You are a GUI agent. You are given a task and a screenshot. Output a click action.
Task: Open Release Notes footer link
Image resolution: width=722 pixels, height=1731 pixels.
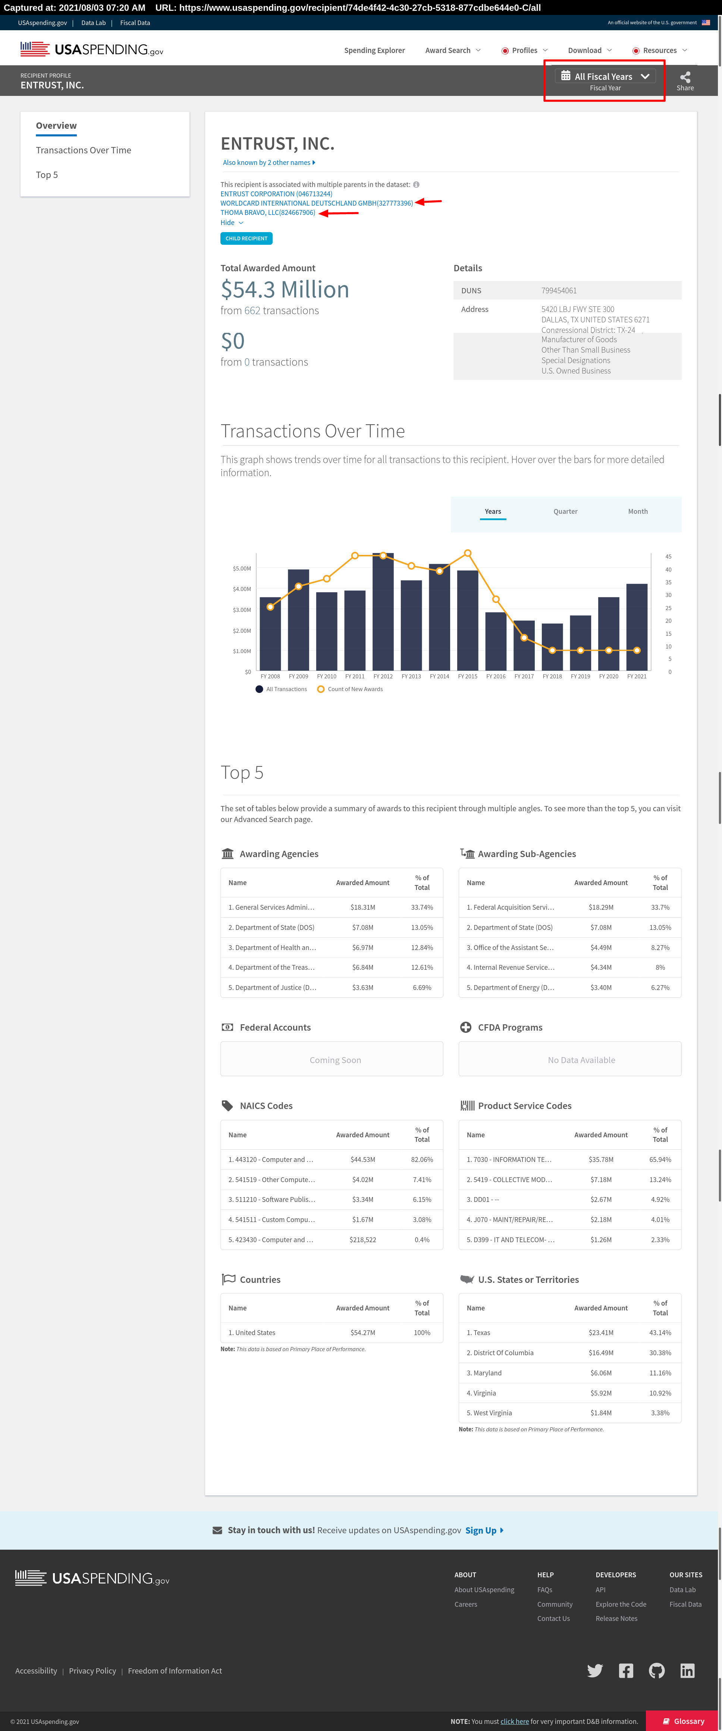pos(616,1618)
